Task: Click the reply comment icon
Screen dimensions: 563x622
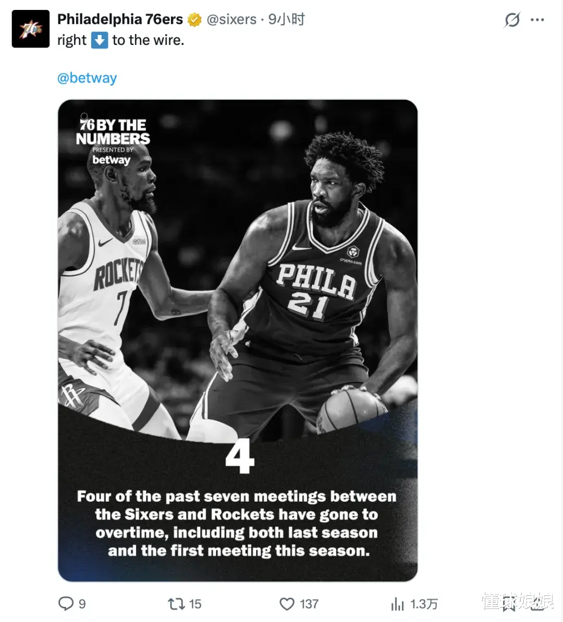Action: coord(66,603)
